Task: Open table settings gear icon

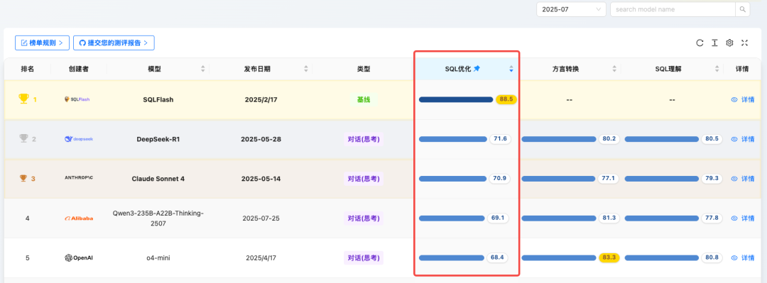Action: pyautogui.click(x=729, y=43)
